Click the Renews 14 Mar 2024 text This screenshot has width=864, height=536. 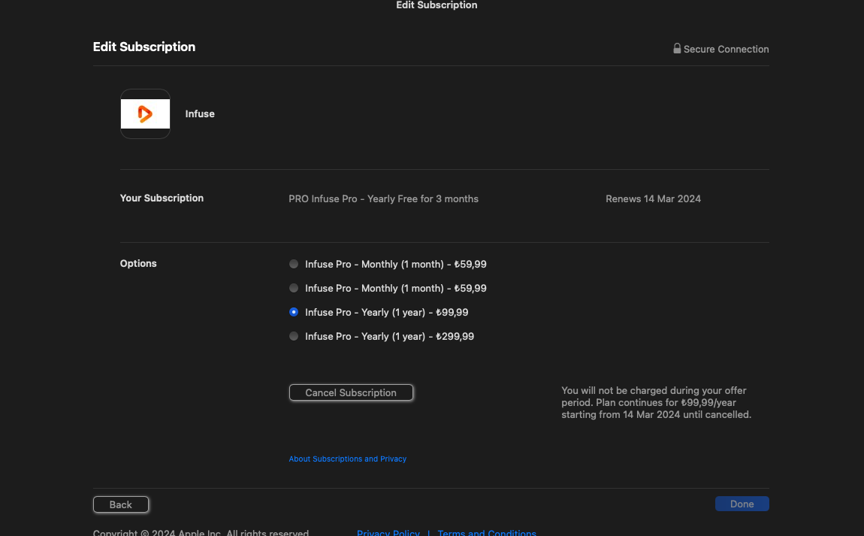pyautogui.click(x=653, y=199)
